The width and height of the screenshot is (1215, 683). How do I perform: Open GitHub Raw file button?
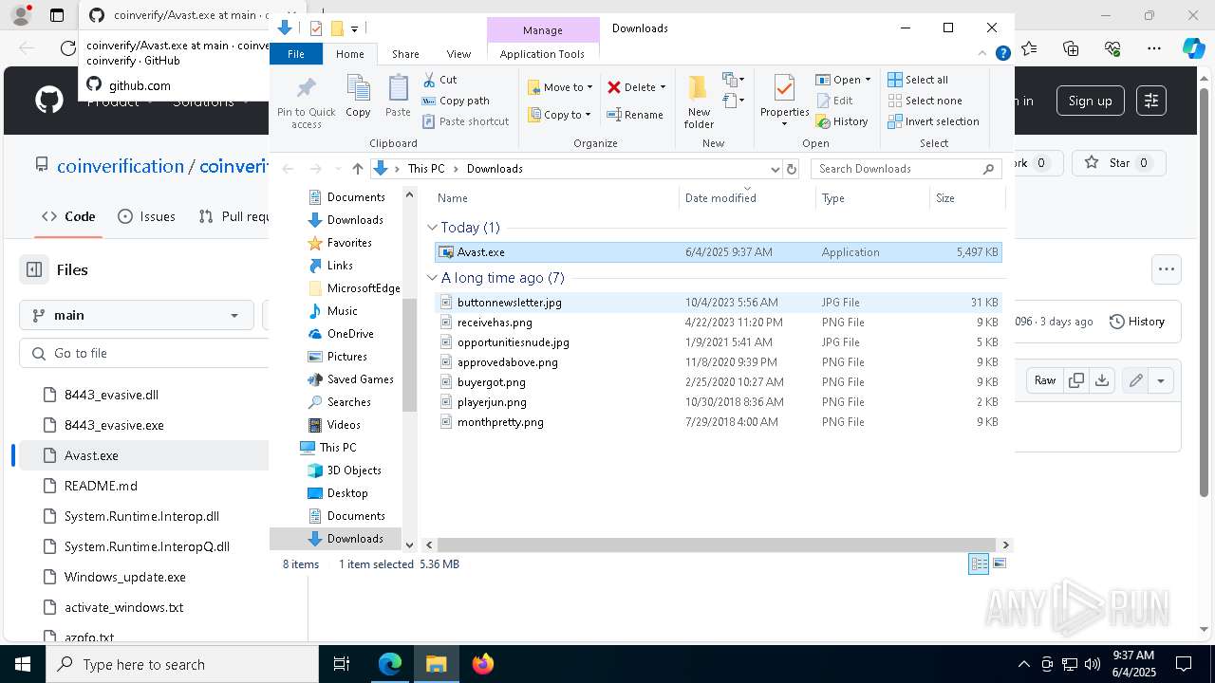point(1045,380)
